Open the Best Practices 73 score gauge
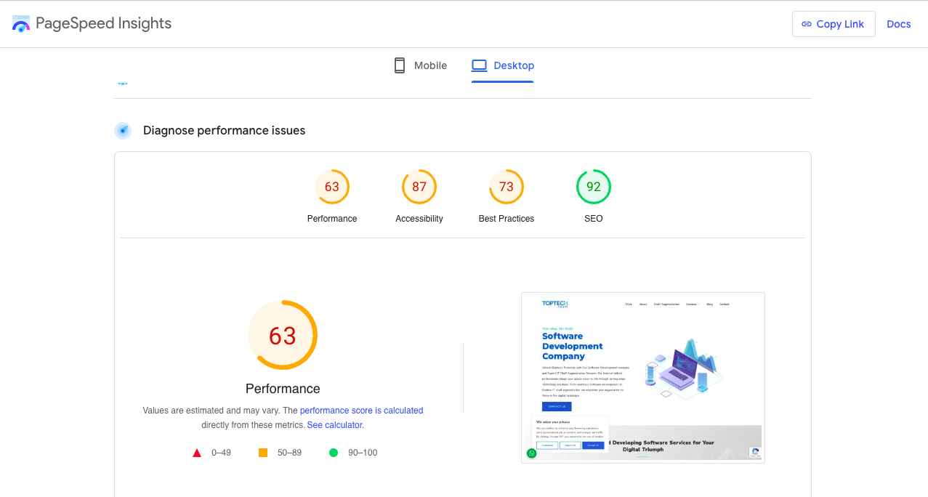Viewport: 928px width, 497px height. point(507,187)
